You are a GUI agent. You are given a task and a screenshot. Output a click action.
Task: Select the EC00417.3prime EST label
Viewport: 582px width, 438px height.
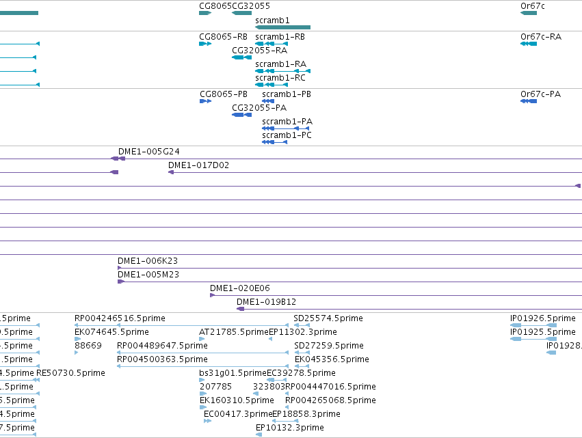[238, 414]
